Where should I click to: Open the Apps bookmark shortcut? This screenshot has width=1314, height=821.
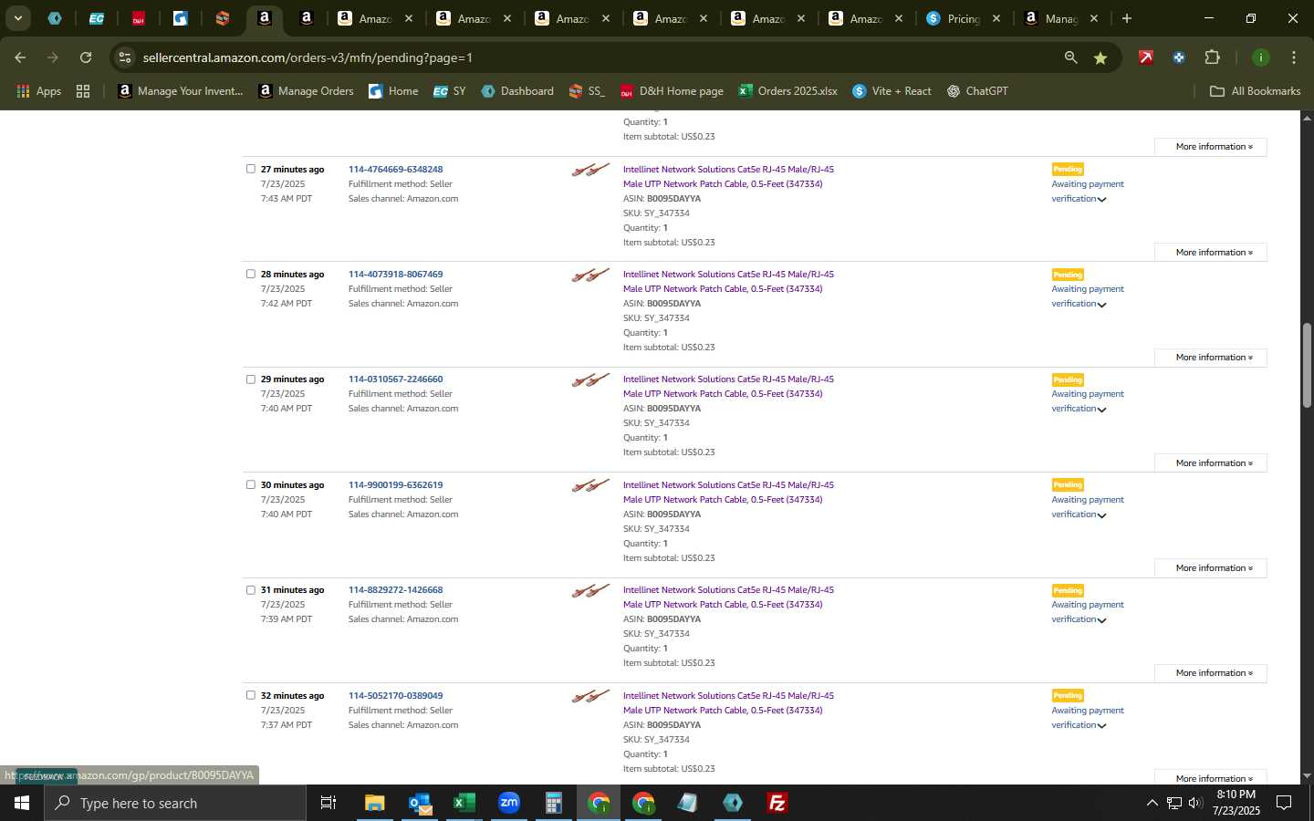[x=38, y=91]
